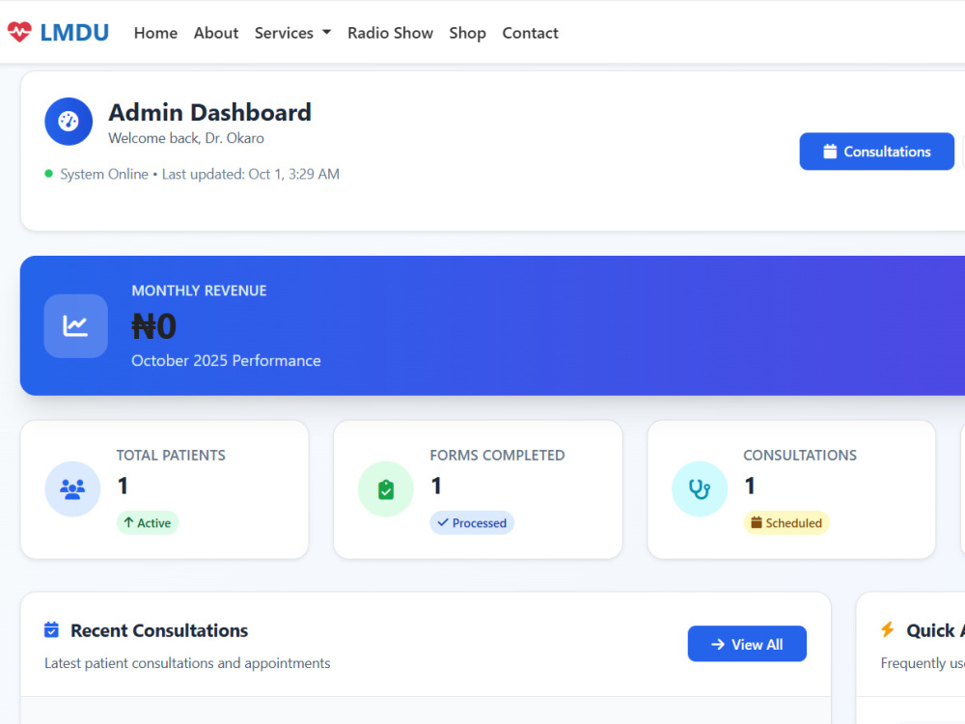
Task: Click the Consultations stethoscope icon
Action: click(700, 488)
